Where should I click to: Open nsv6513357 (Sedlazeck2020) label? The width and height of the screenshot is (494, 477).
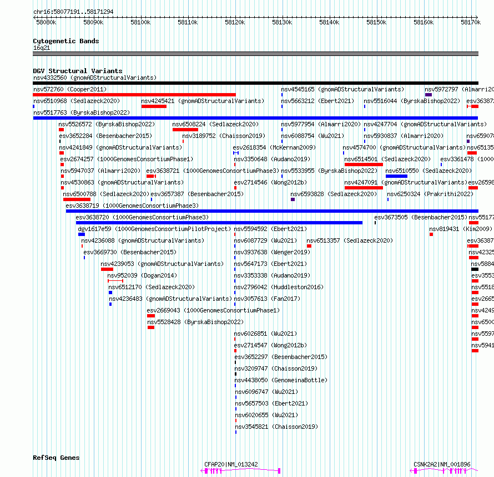(x=350, y=240)
